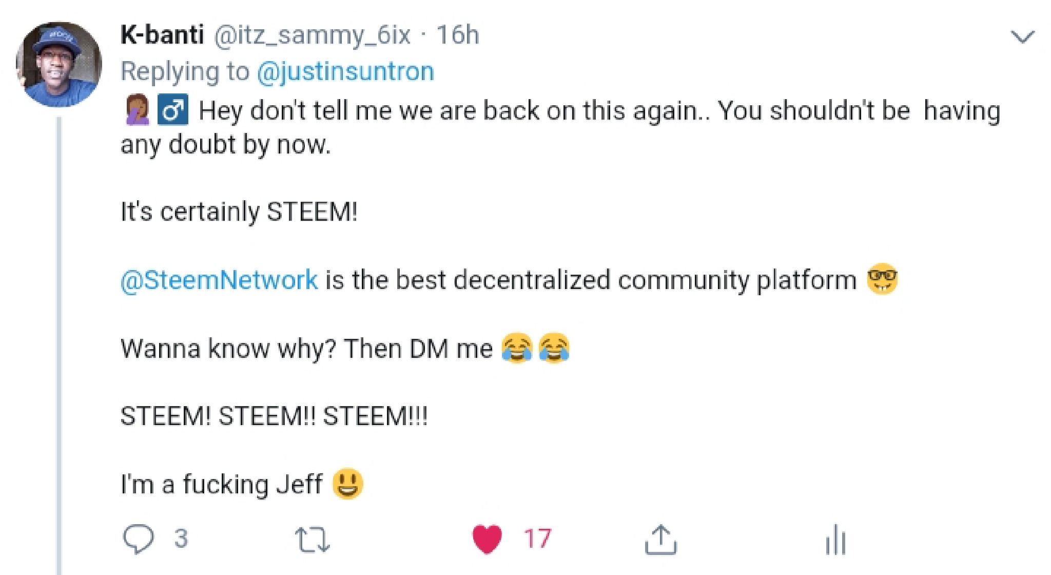This screenshot has width=1051, height=575.
Task: Click the smiley emoji after Jeff
Action: click(347, 484)
